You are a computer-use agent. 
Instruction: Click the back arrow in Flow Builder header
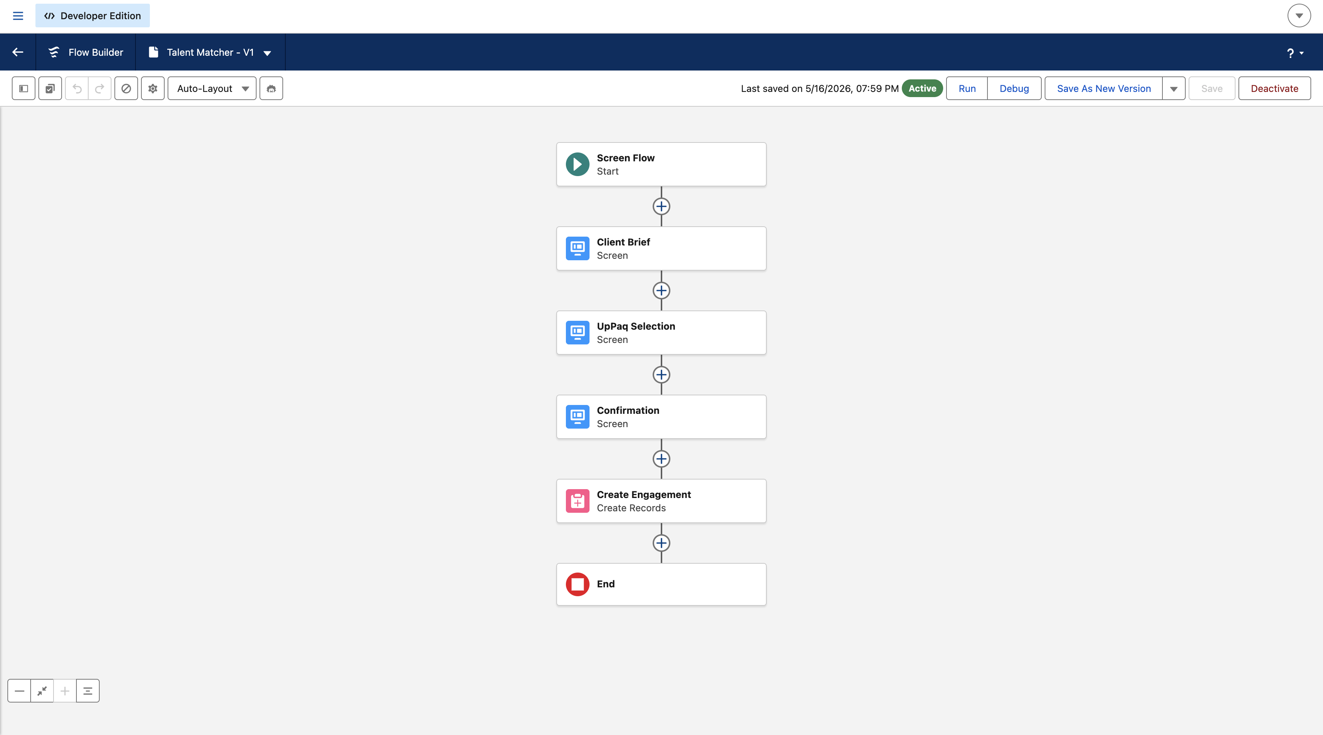[18, 52]
